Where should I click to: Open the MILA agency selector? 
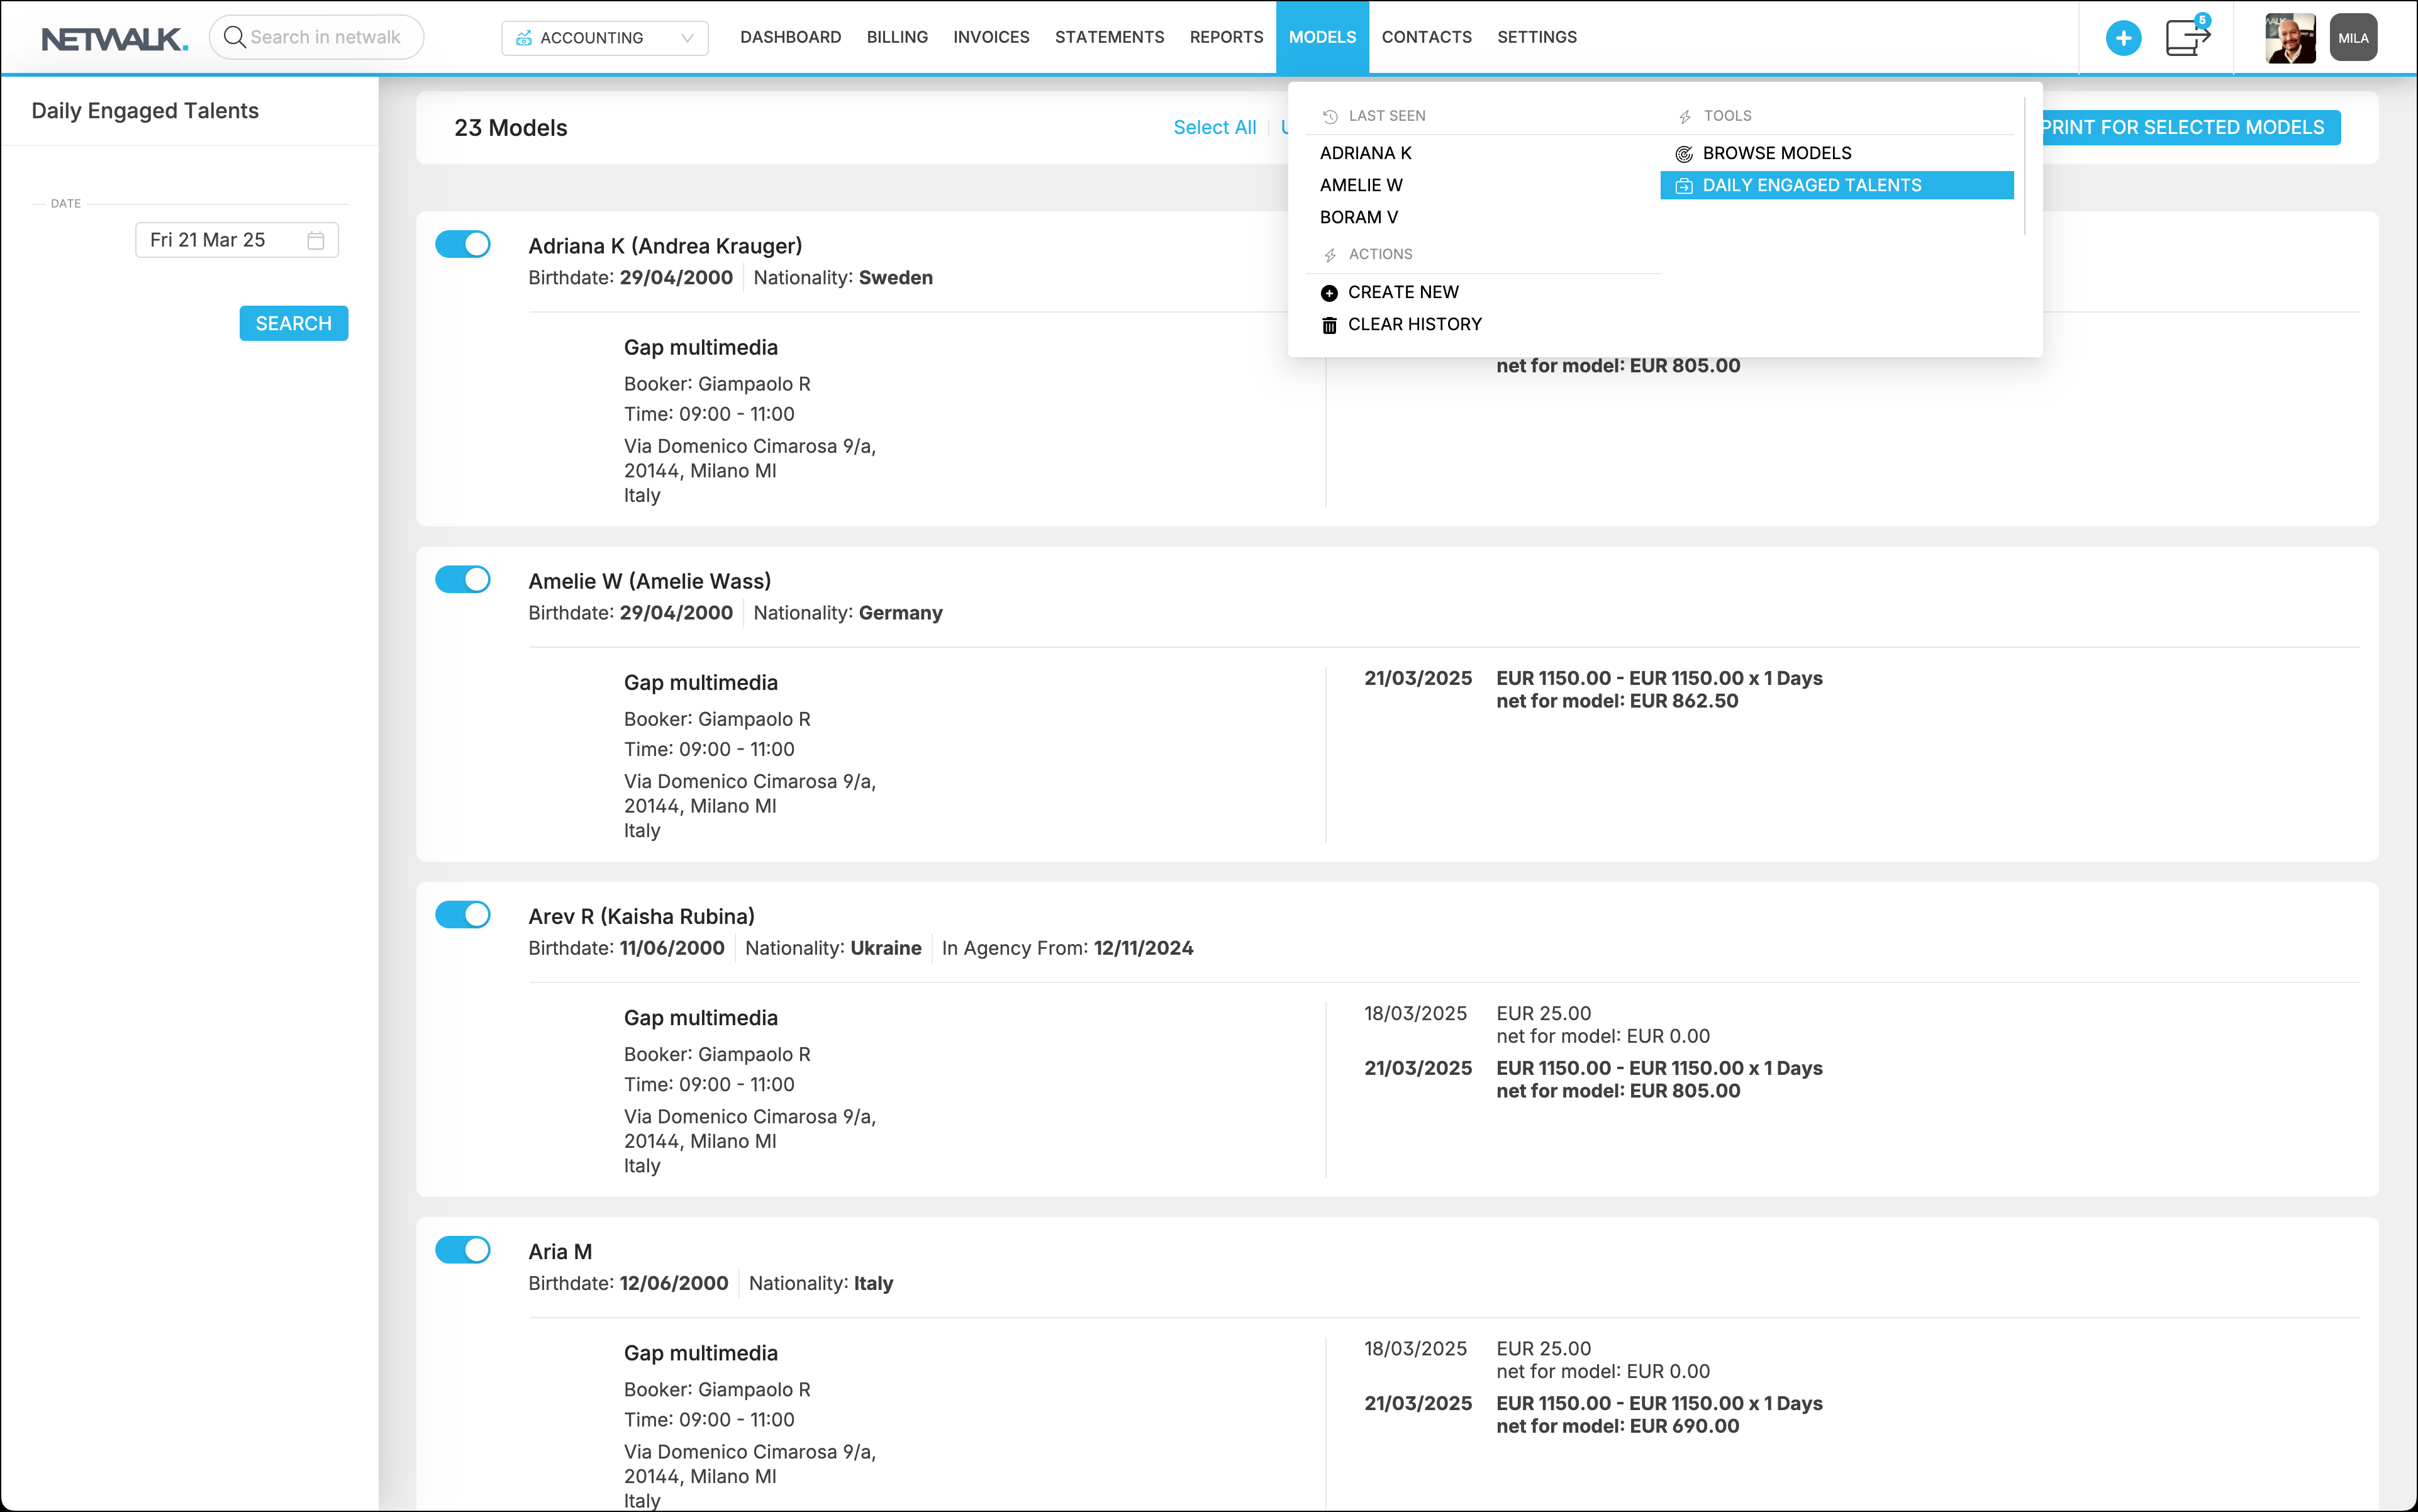click(x=2352, y=38)
